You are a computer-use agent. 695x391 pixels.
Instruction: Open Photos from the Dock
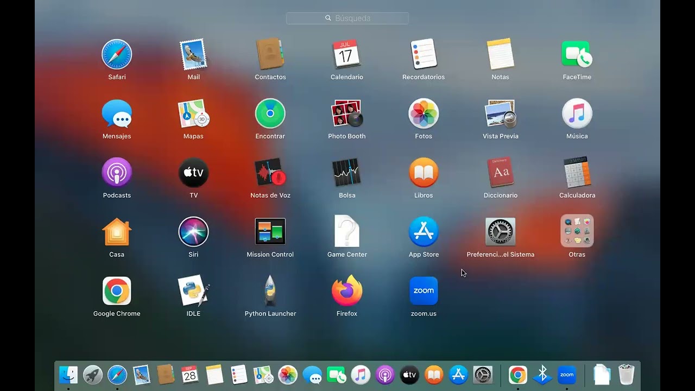click(x=288, y=375)
